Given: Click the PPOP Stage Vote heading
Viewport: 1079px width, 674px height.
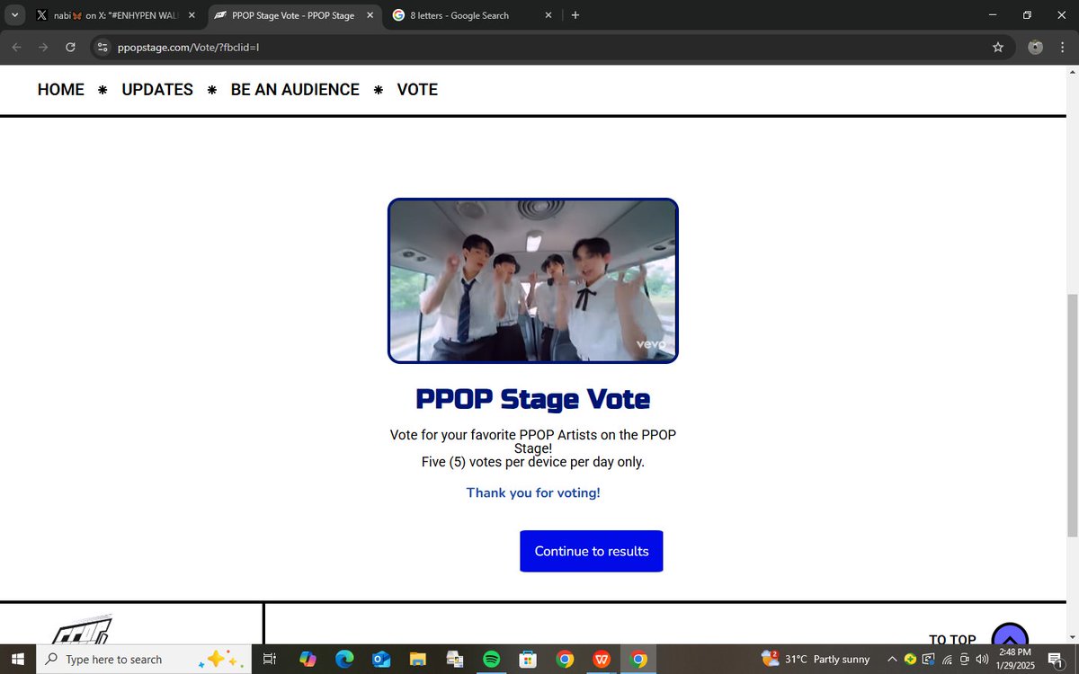Looking at the screenshot, I should [533, 399].
